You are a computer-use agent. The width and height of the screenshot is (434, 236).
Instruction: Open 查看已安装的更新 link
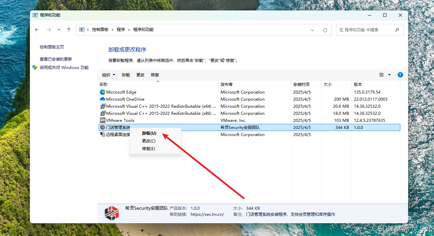point(56,59)
